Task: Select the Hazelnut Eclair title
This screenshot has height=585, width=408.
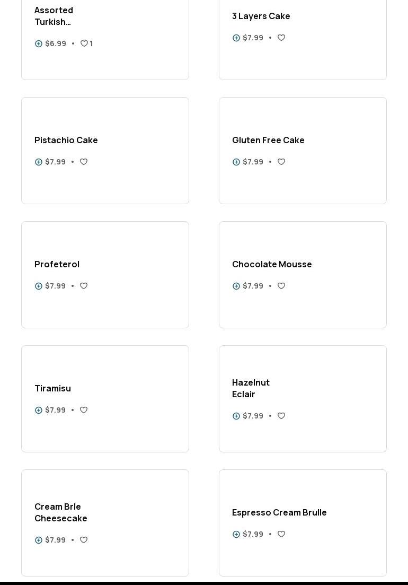Action: 251,388
